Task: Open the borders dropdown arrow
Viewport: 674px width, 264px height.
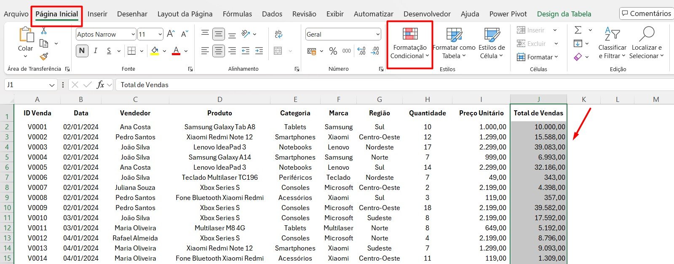Action: [x=142, y=51]
